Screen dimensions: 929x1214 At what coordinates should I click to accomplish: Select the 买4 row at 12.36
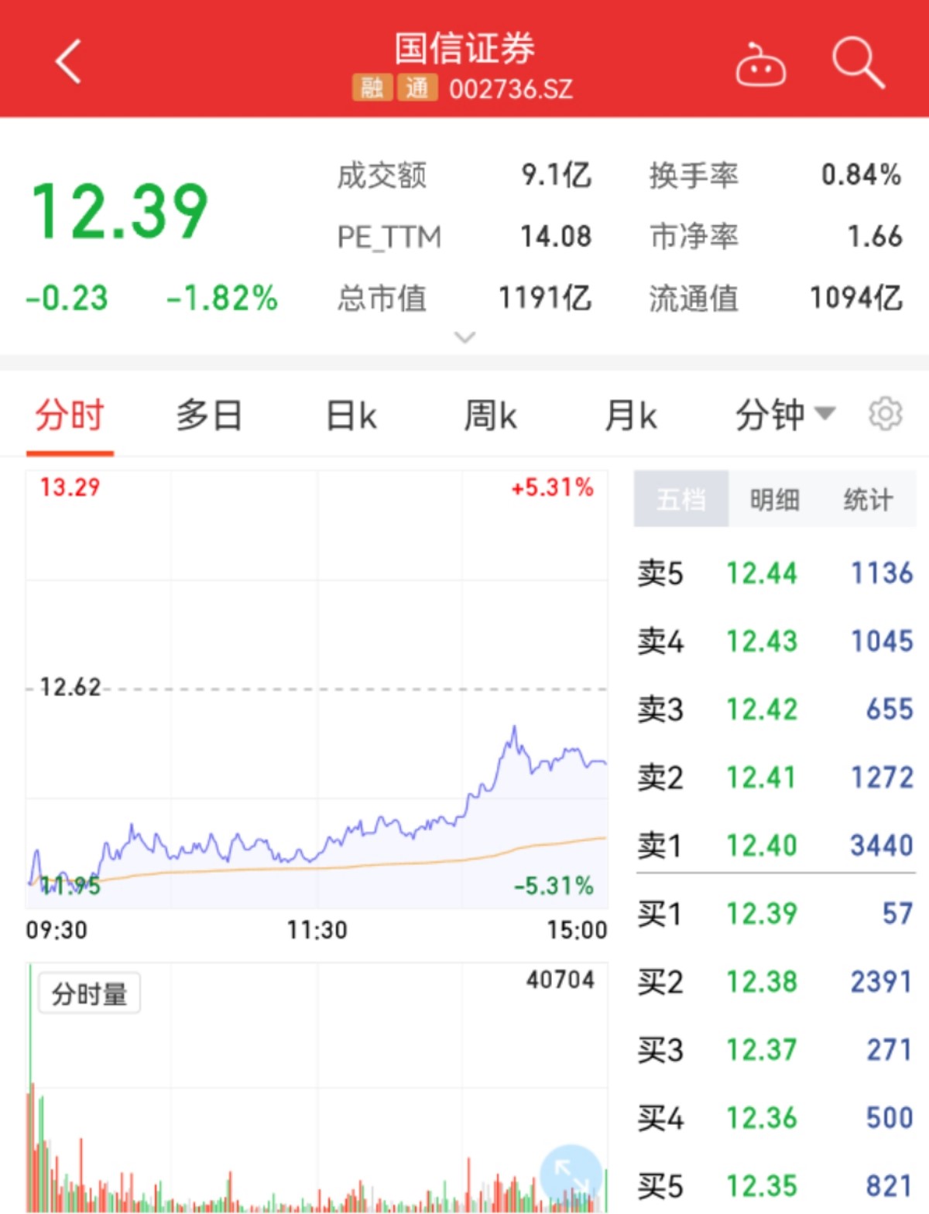pos(775,1118)
